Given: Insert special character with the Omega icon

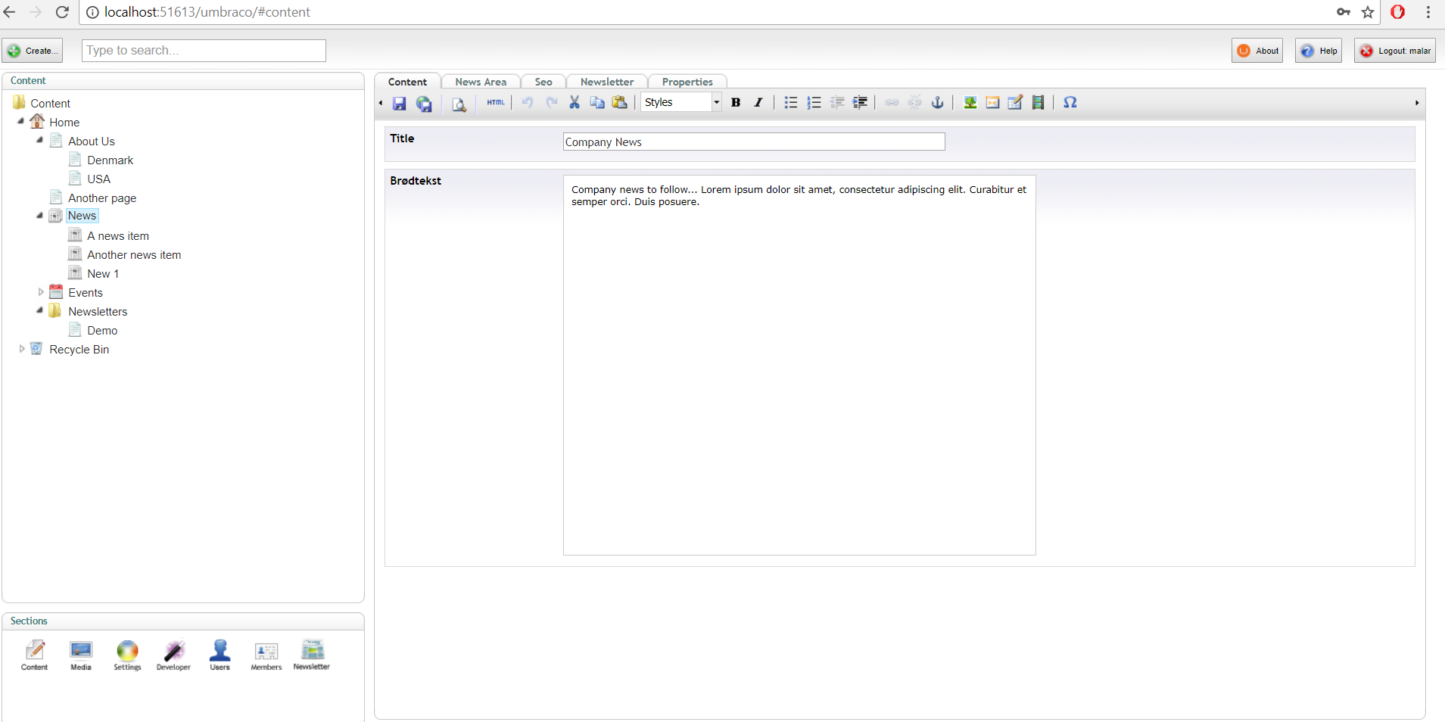Looking at the screenshot, I should (x=1070, y=103).
